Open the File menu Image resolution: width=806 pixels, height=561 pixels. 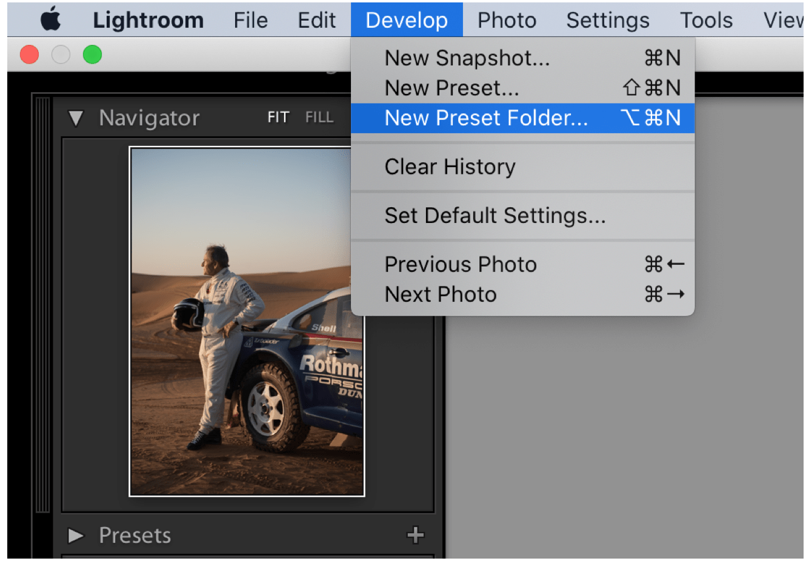(250, 21)
